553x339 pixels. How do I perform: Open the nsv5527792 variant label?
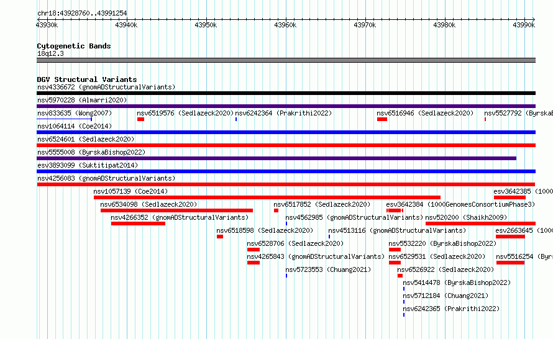click(x=518, y=113)
